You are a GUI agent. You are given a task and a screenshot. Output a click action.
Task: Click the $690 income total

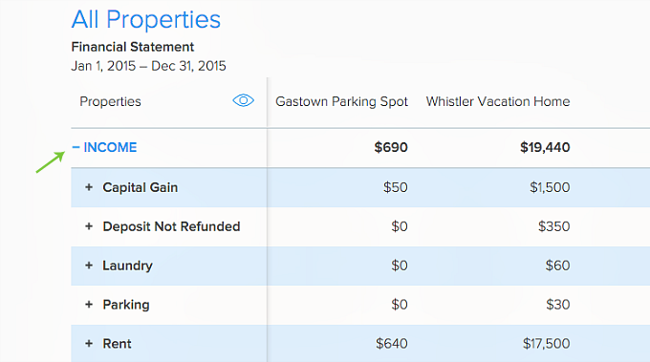pos(391,147)
